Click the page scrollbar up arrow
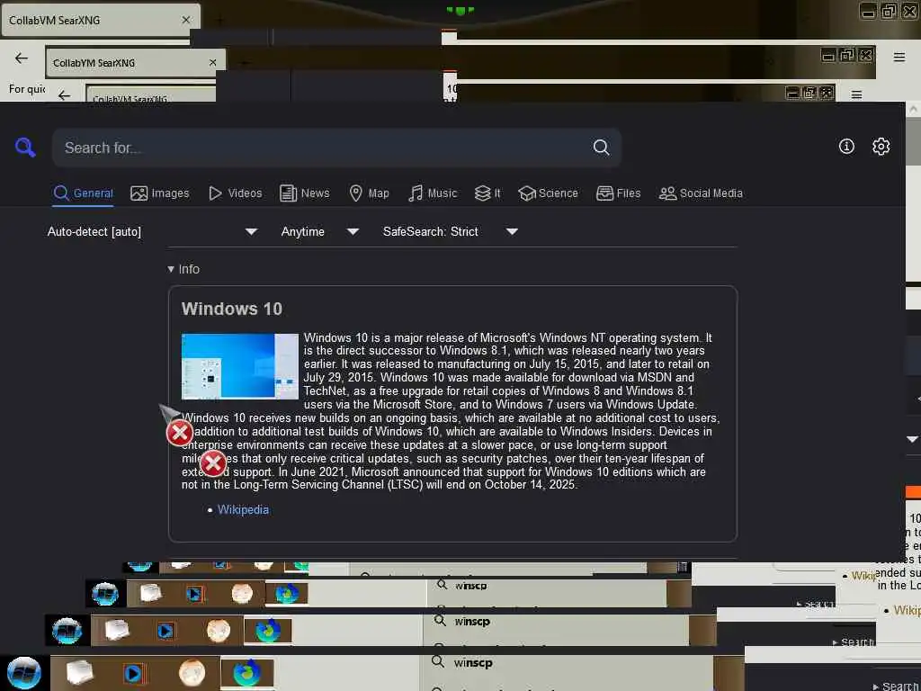Image resolution: width=921 pixels, height=691 pixels. click(914, 110)
